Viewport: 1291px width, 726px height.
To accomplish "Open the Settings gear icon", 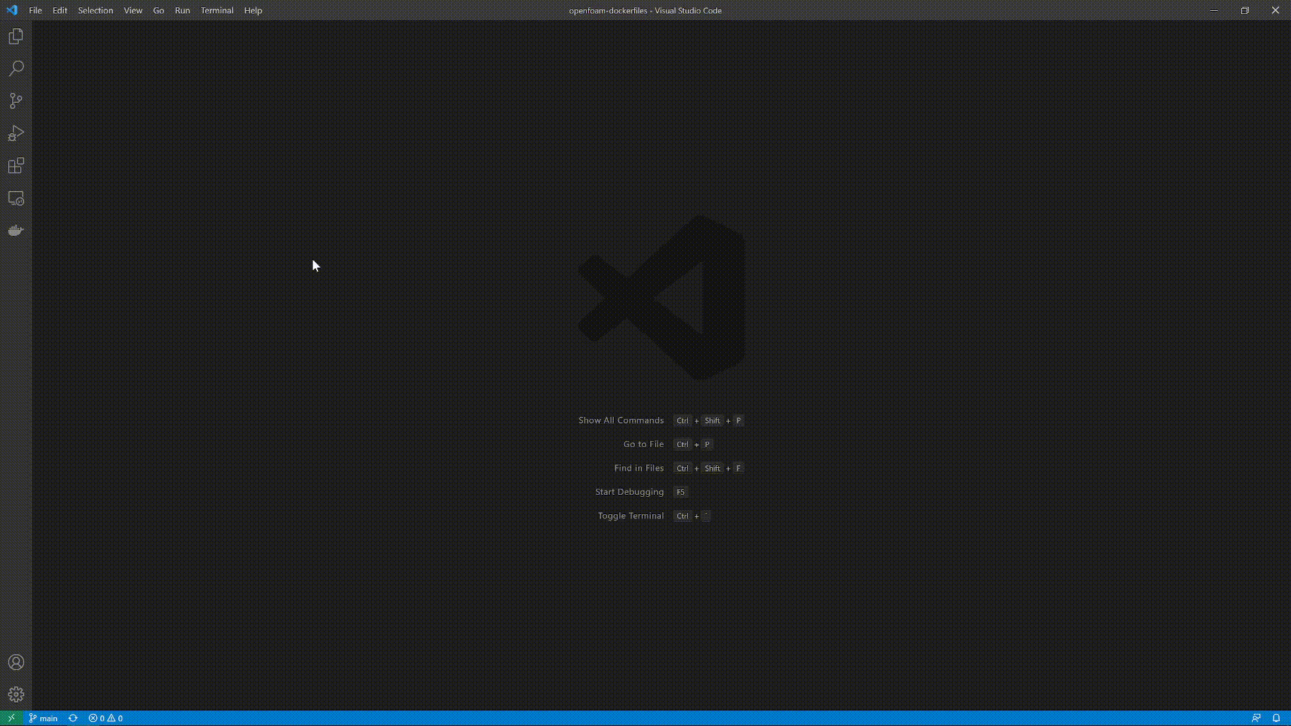I will coord(16,694).
